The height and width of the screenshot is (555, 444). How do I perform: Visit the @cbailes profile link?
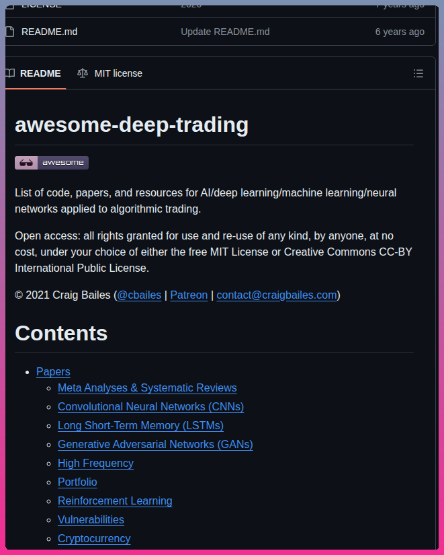[x=139, y=295]
